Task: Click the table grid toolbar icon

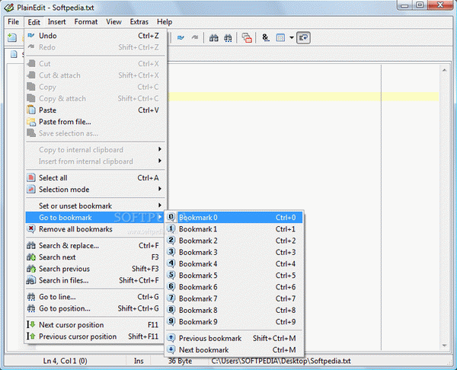Action: (280, 37)
